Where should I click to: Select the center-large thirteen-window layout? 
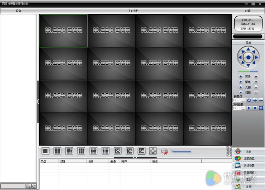click(93, 151)
